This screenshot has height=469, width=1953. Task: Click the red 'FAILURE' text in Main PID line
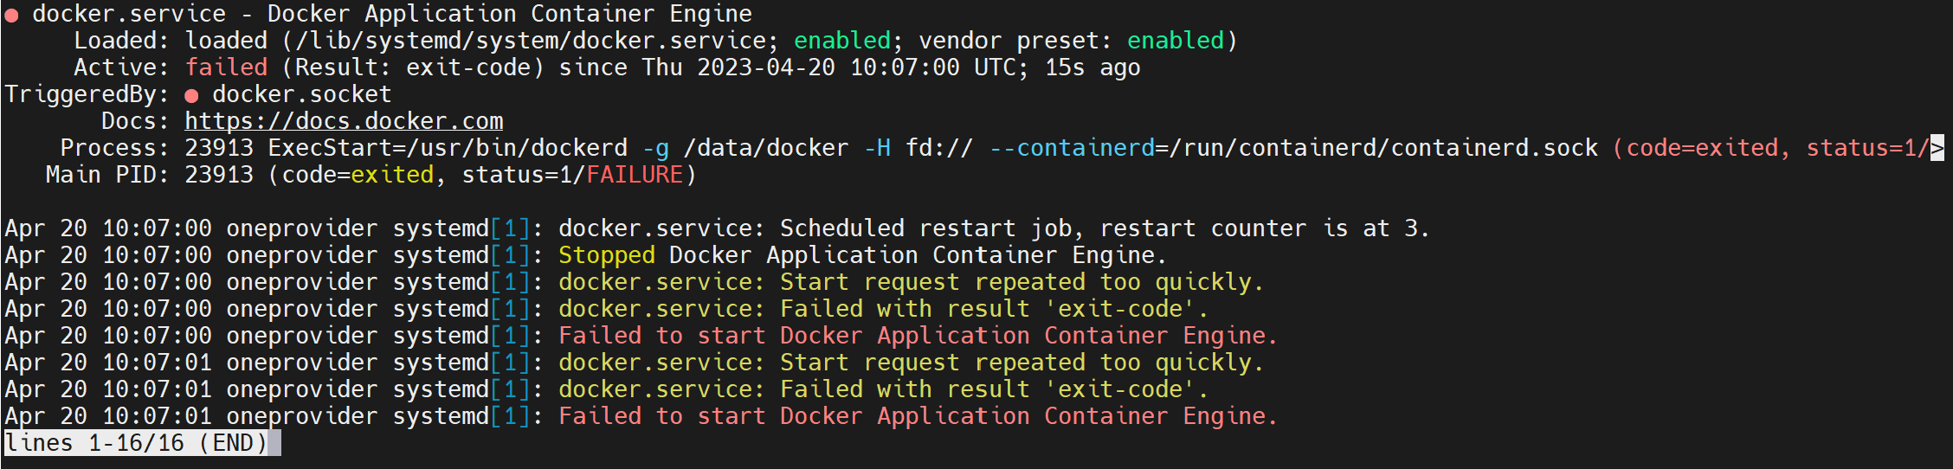click(635, 175)
